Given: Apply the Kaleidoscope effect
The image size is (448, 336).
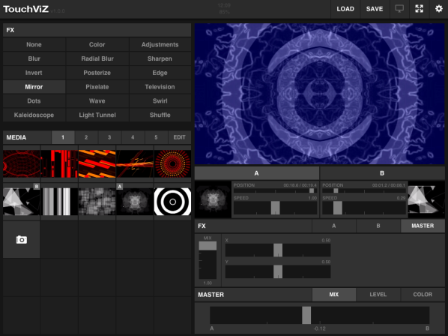Looking at the screenshot, I should [x=34, y=115].
